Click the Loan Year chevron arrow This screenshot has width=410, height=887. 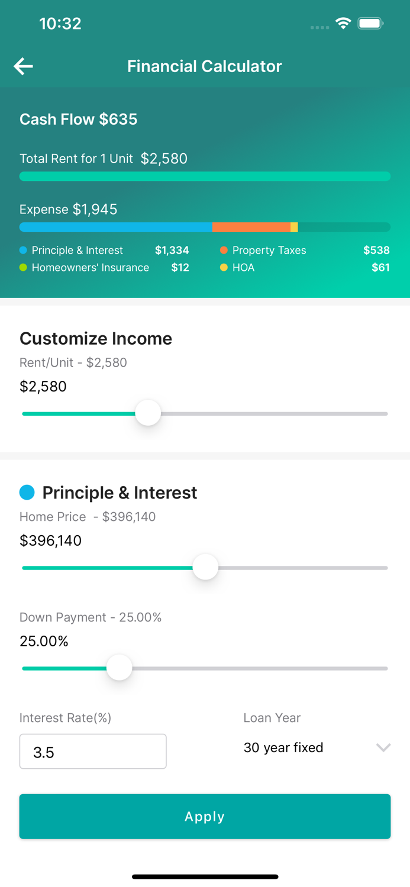pyautogui.click(x=383, y=747)
